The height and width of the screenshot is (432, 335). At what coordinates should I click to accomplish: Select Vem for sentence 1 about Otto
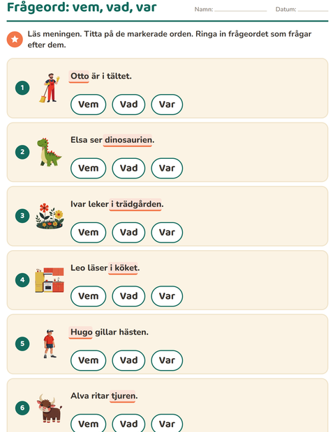point(89,105)
